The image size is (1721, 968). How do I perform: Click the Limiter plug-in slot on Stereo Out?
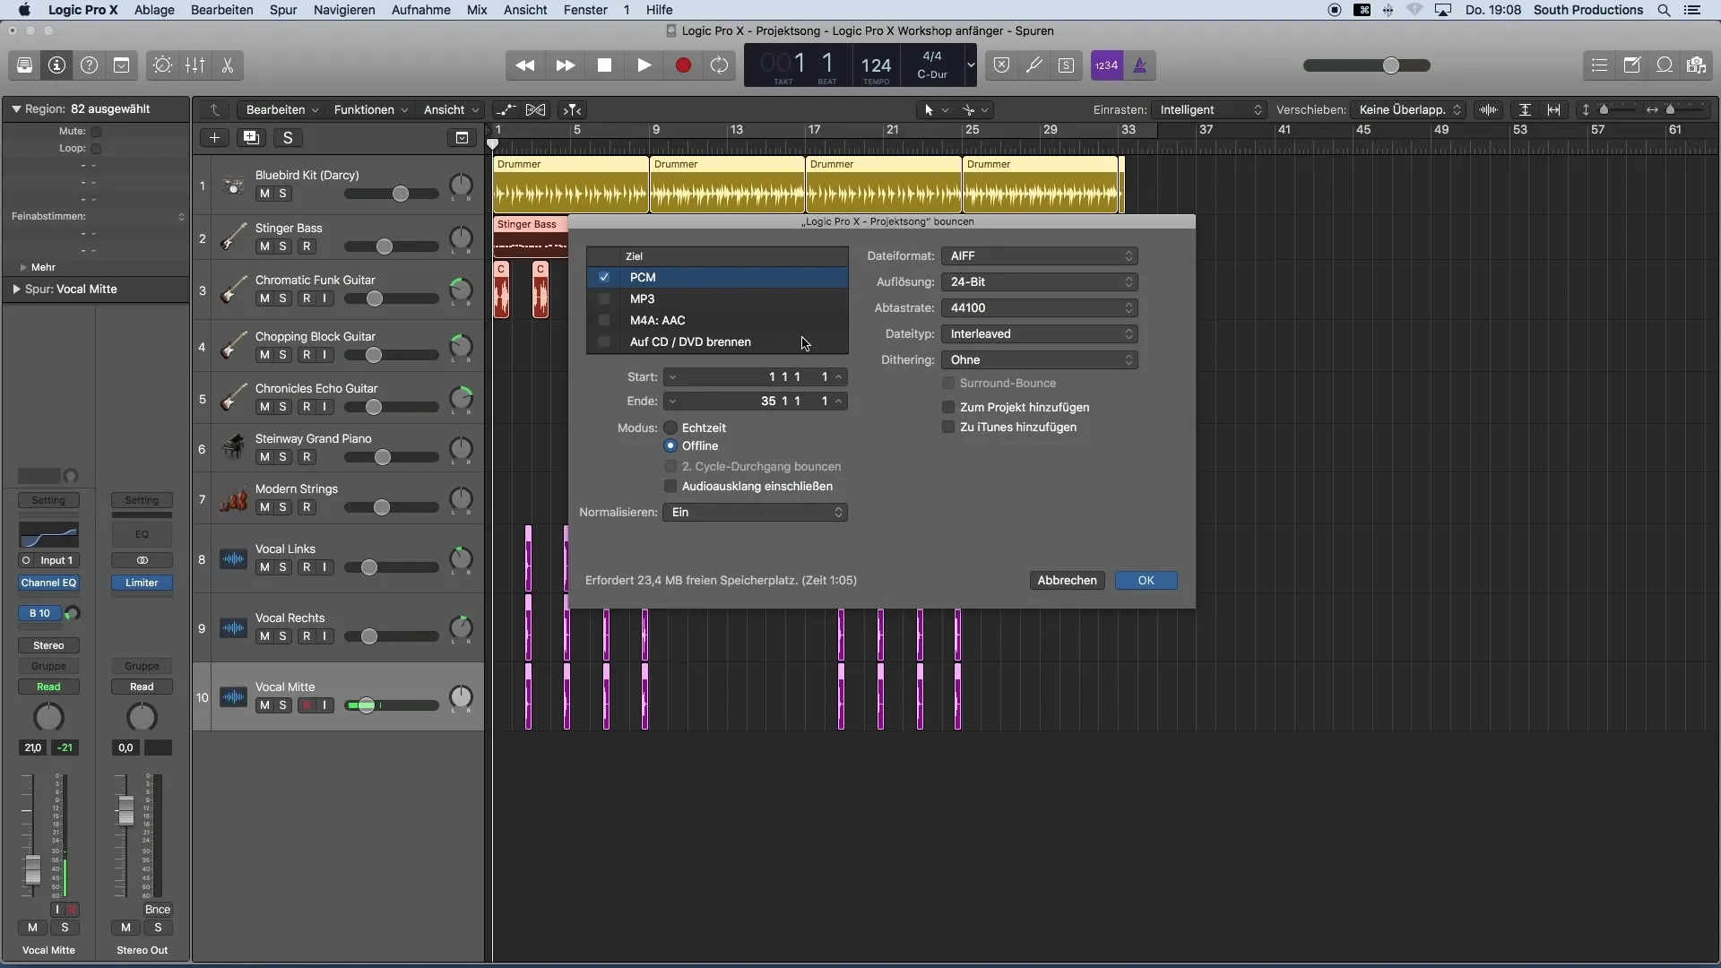point(142,583)
